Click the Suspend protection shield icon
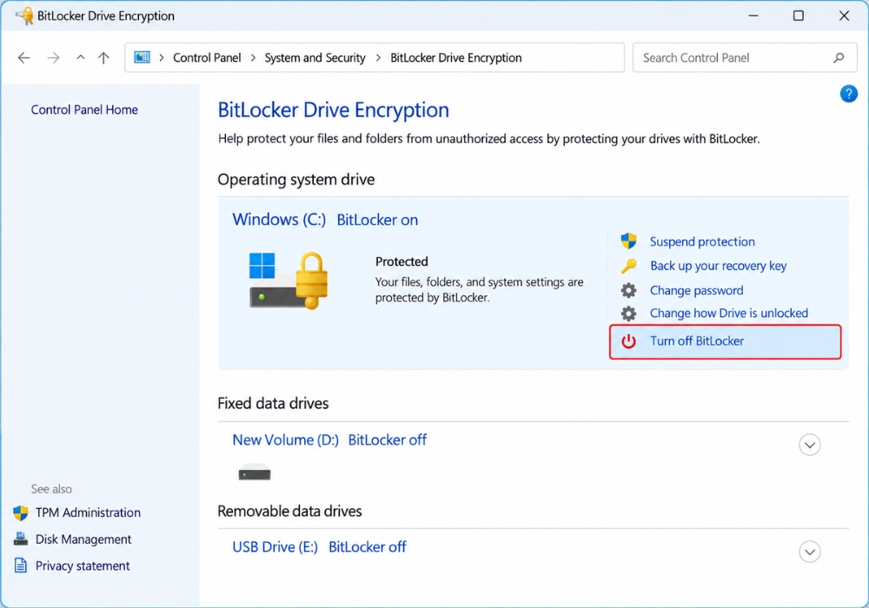This screenshot has height=608, width=869. coord(628,241)
